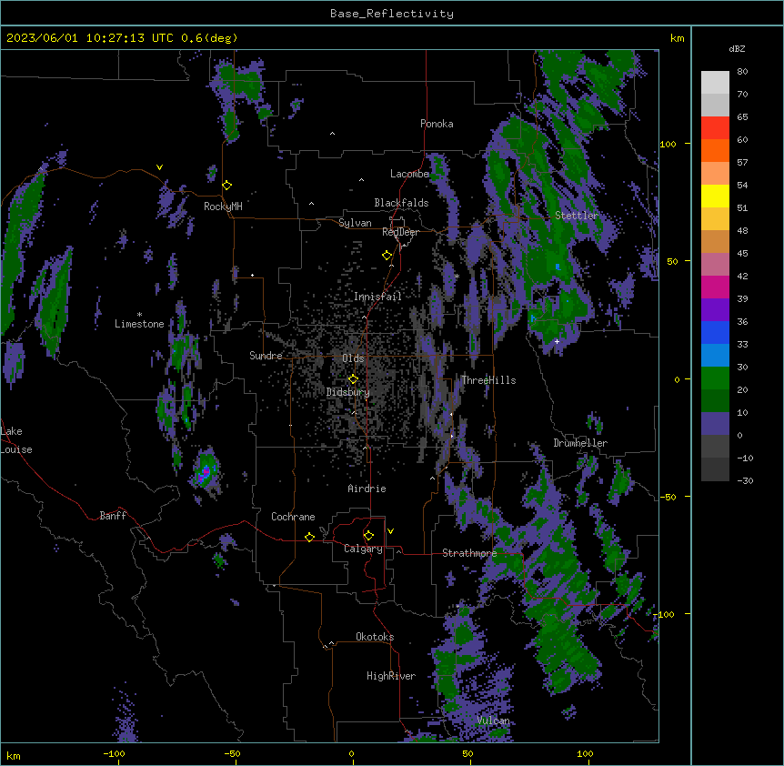Click the Cochrane label
This screenshot has width=784, height=766.
[293, 517]
